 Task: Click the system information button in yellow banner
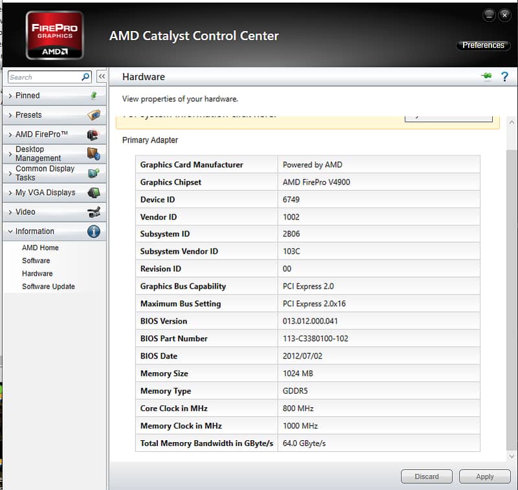(449, 118)
